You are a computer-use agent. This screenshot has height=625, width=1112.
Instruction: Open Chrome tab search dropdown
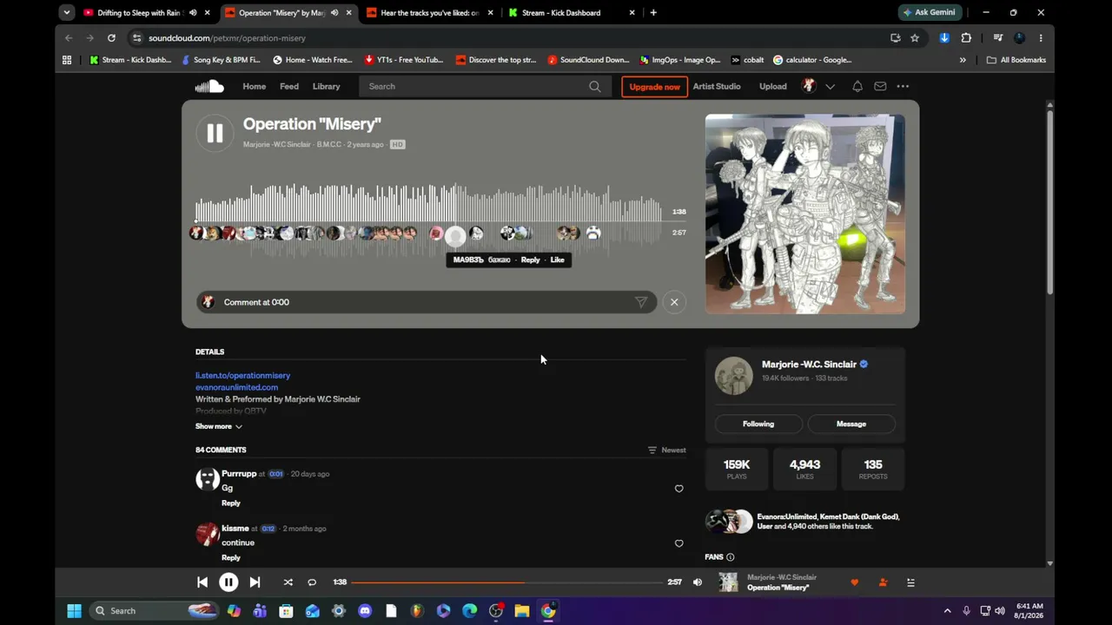click(67, 13)
